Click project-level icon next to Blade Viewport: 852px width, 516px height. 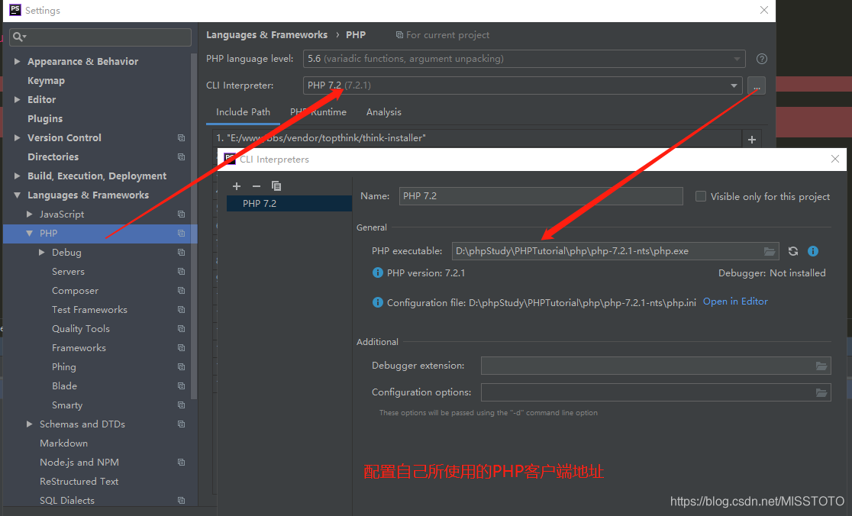click(x=182, y=386)
